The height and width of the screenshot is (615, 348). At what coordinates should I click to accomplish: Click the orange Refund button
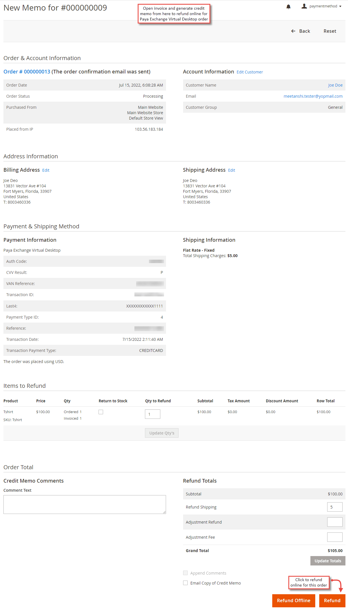332,601
